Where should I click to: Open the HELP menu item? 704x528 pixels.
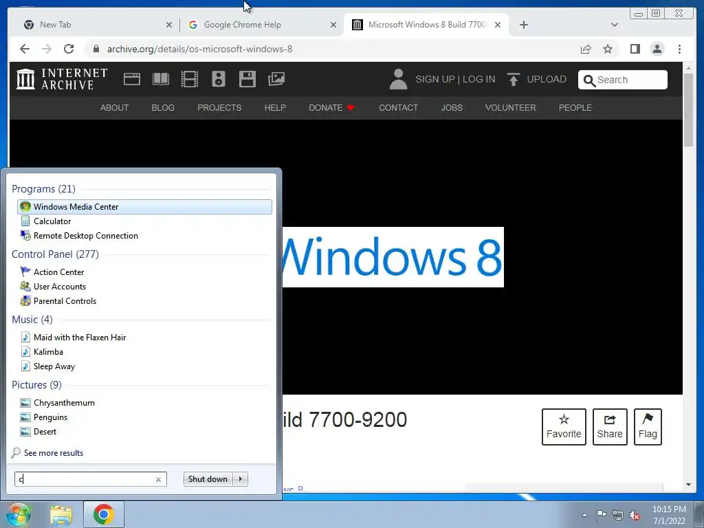[275, 108]
